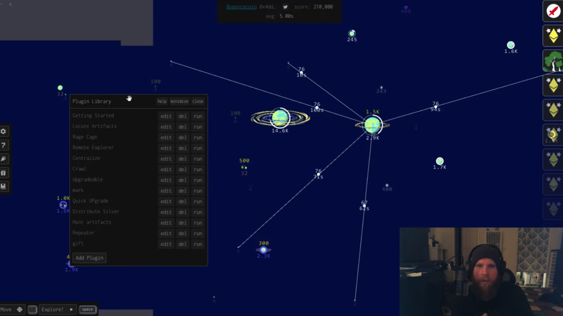The image size is (563, 316).
Task: Select the pencil/edit tool on left sidebar
Action: coord(3,159)
